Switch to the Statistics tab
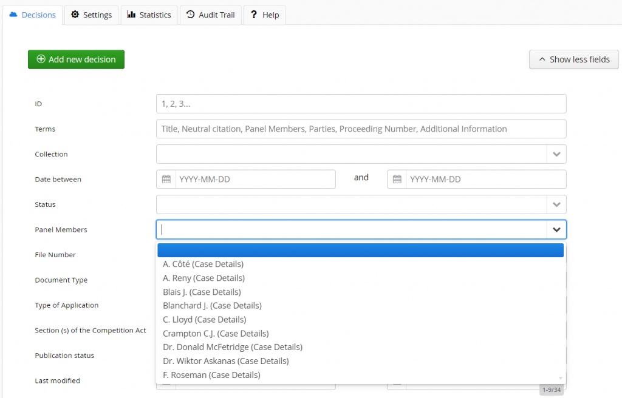Viewport: 622px width, 398px height. pyautogui.click(x=149, y=15)
